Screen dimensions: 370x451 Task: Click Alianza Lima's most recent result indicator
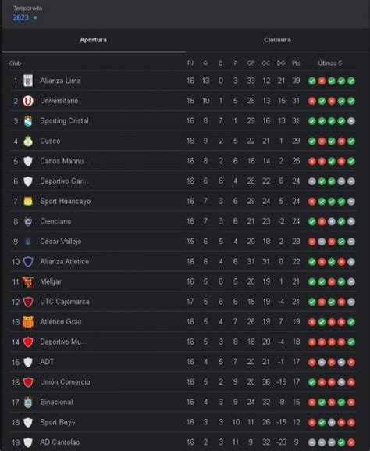[351, 81]
